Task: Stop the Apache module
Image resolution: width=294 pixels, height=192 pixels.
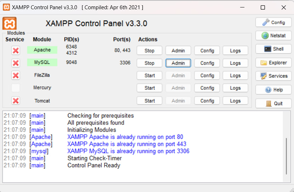Action: (149, 50)
